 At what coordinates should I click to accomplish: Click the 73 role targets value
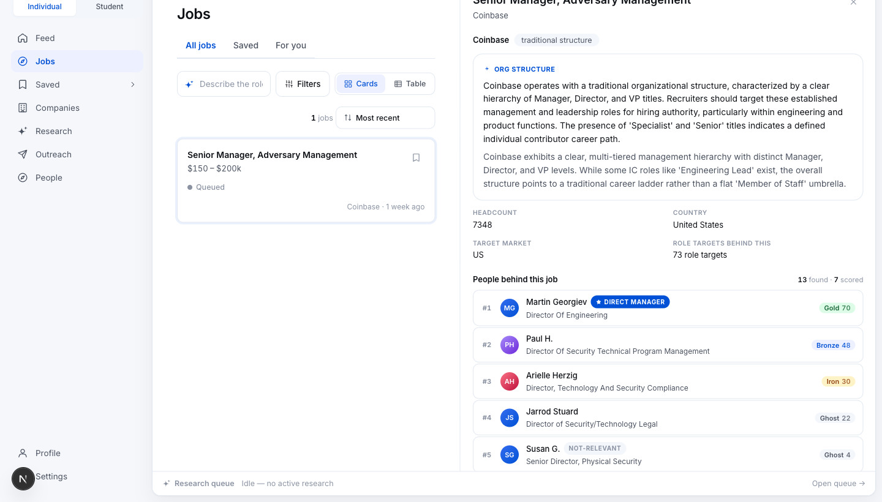[700, 255]
